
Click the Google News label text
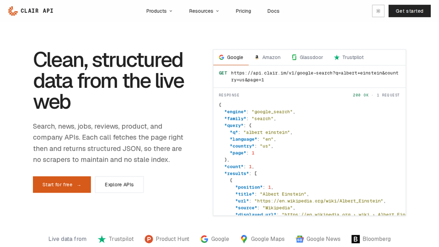point(323,239)
